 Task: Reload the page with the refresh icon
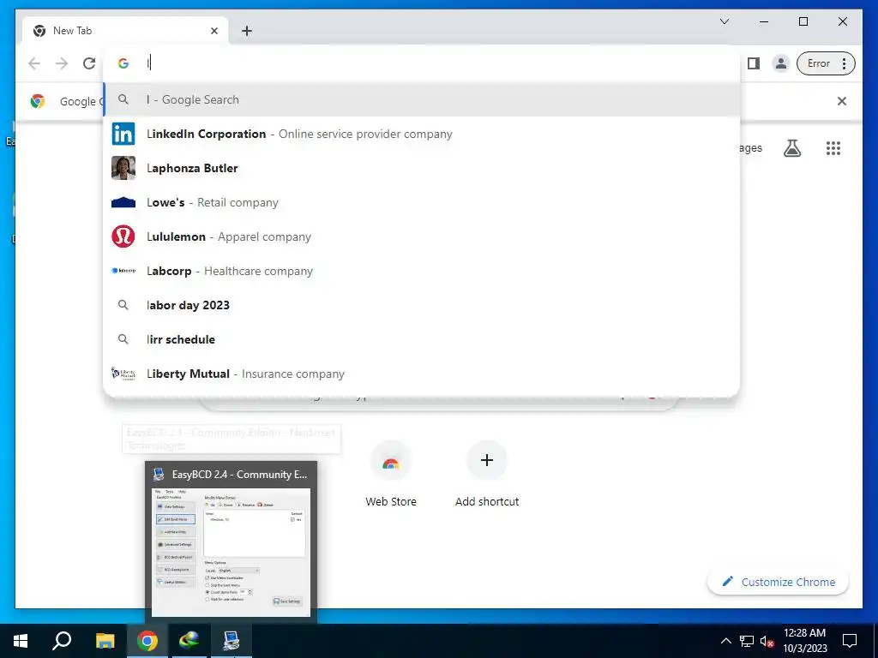89,63
